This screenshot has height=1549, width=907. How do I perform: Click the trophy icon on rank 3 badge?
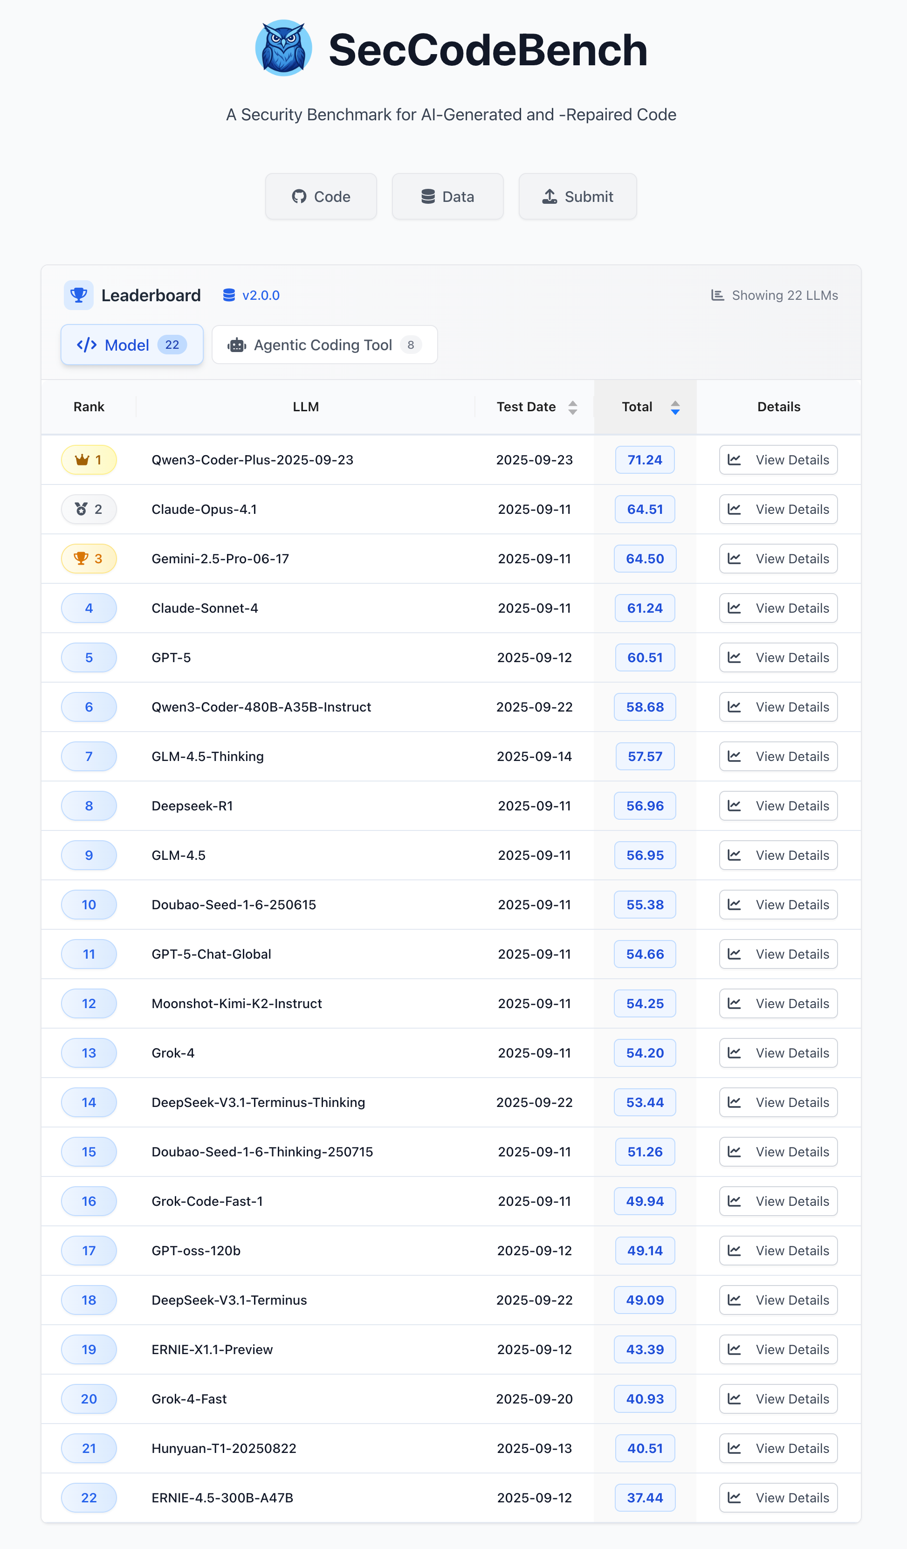[x=81, y=558]
